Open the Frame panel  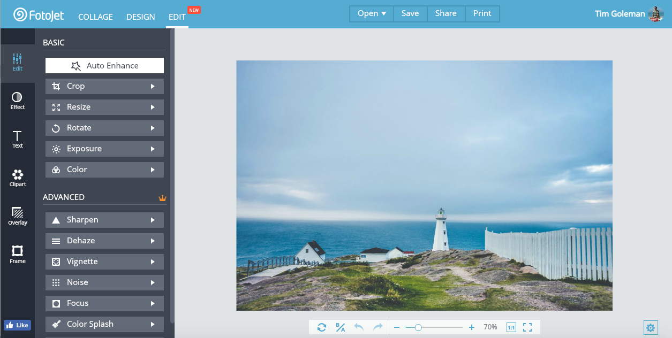pyautogui.click(x=17, y=255)
